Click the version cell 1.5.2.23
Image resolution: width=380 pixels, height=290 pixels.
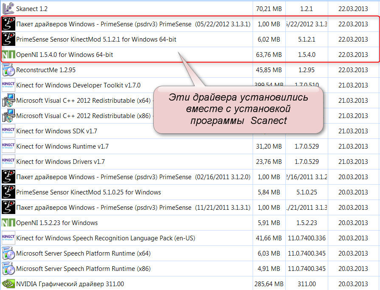coord(307,222)
